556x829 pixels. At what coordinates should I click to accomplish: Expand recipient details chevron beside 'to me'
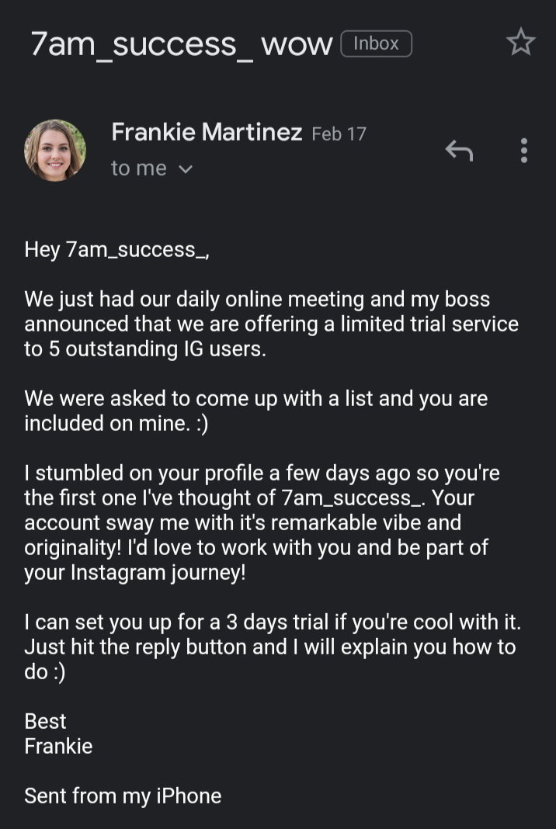point(185,169)
